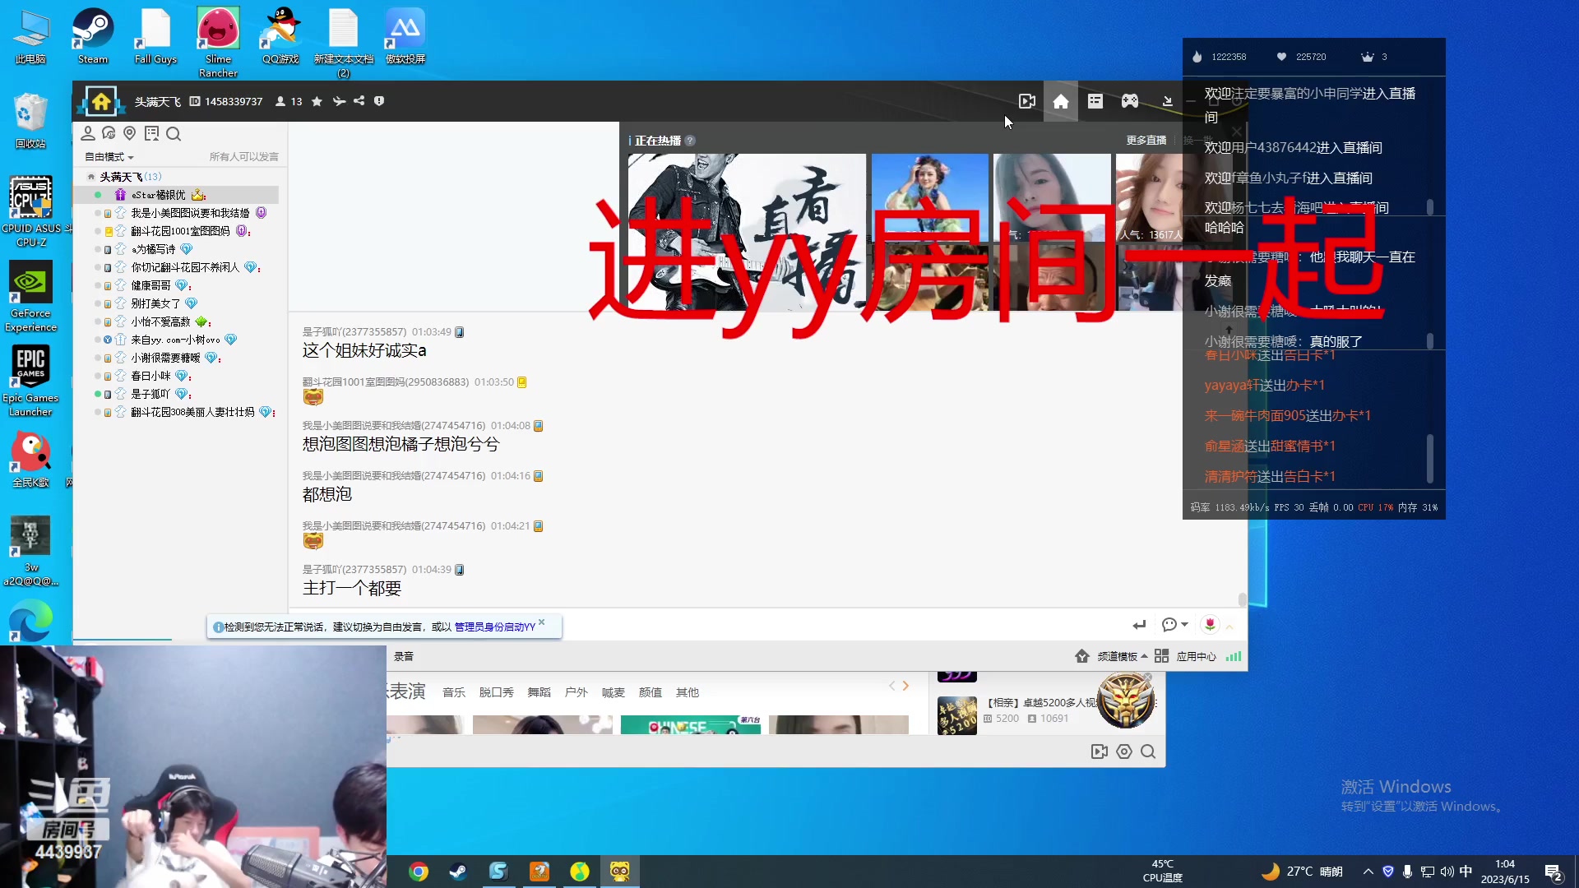Click the video camera icon in lower window
1579x888 pixels.
pyautogui.click(x=1099, y=752)
